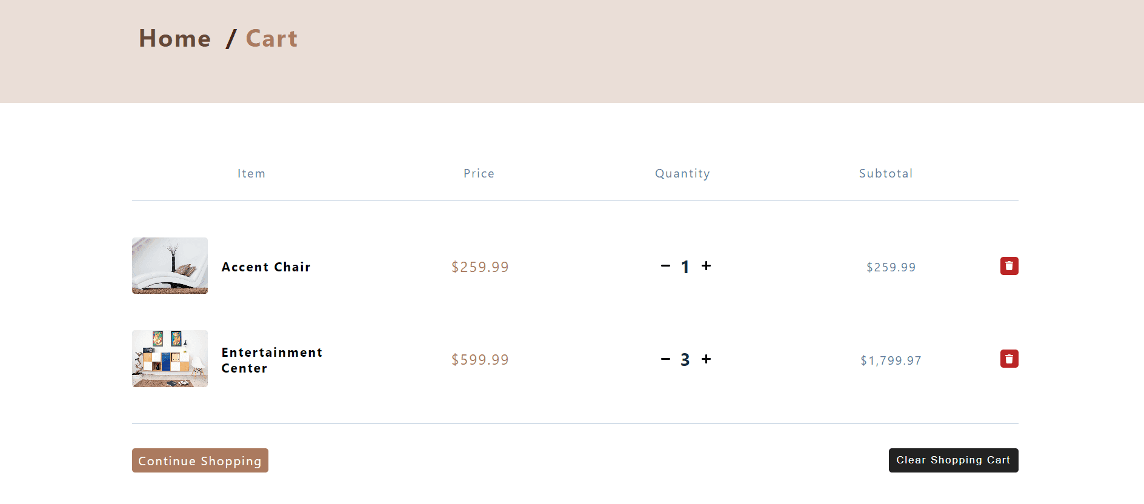Decrease Accent Chair quantity with minus
1144x504 pixels.
pos(665,266)
